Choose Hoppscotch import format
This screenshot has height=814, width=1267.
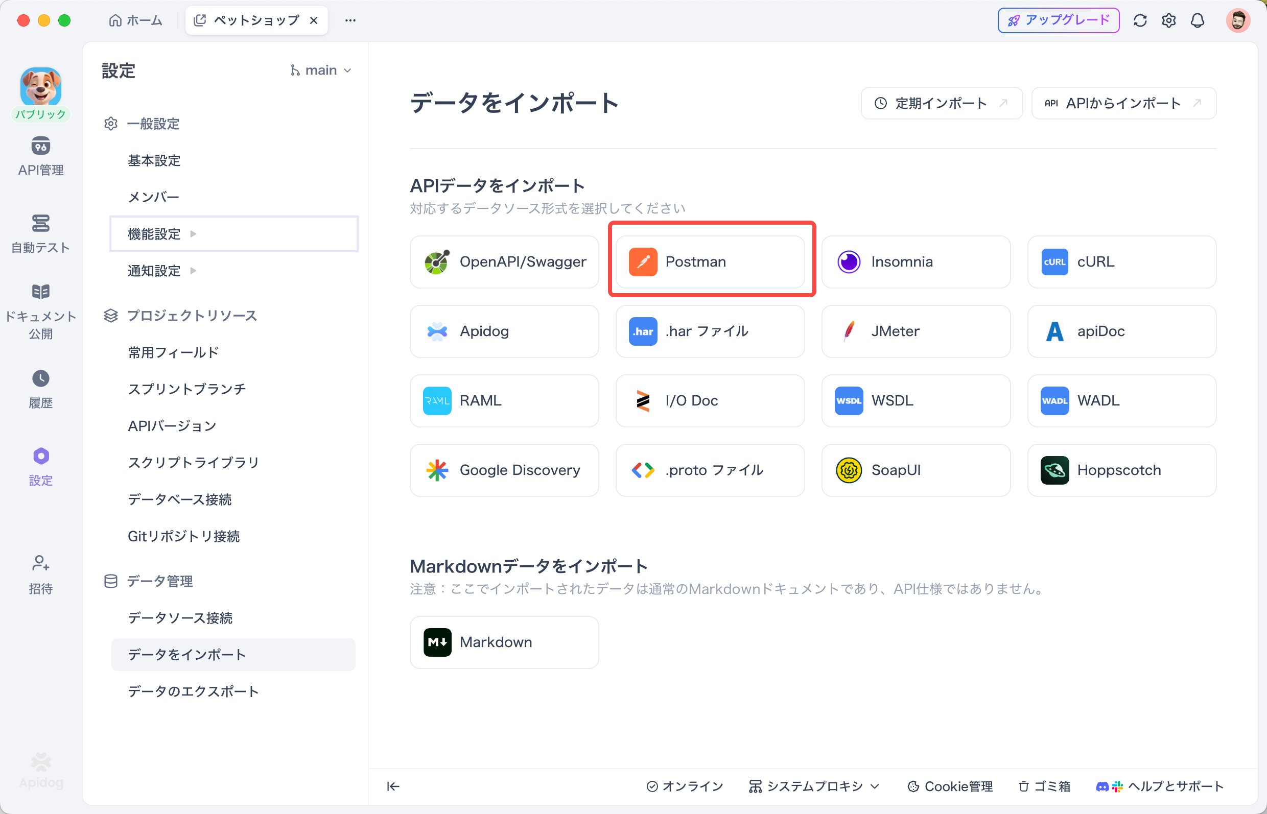[1121, 470]
